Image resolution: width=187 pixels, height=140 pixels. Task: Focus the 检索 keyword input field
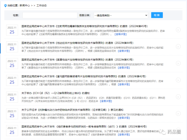[x=50, y=15]
